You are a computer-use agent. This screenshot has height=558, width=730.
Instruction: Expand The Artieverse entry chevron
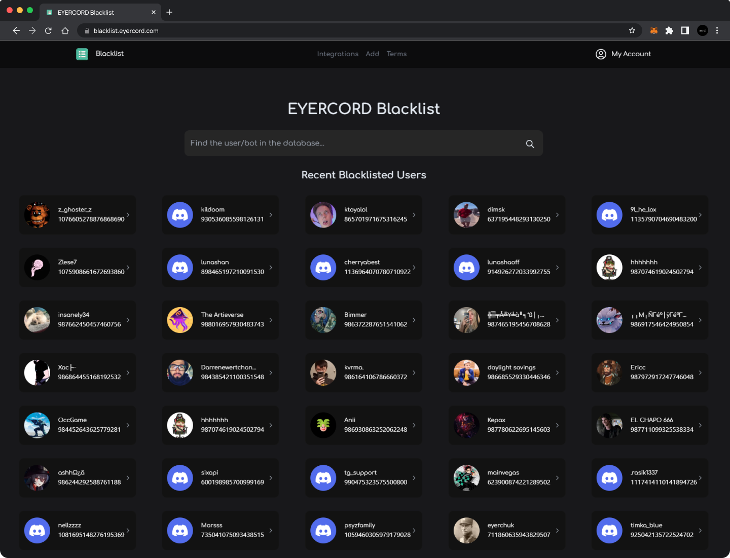(x=271, y=320)
